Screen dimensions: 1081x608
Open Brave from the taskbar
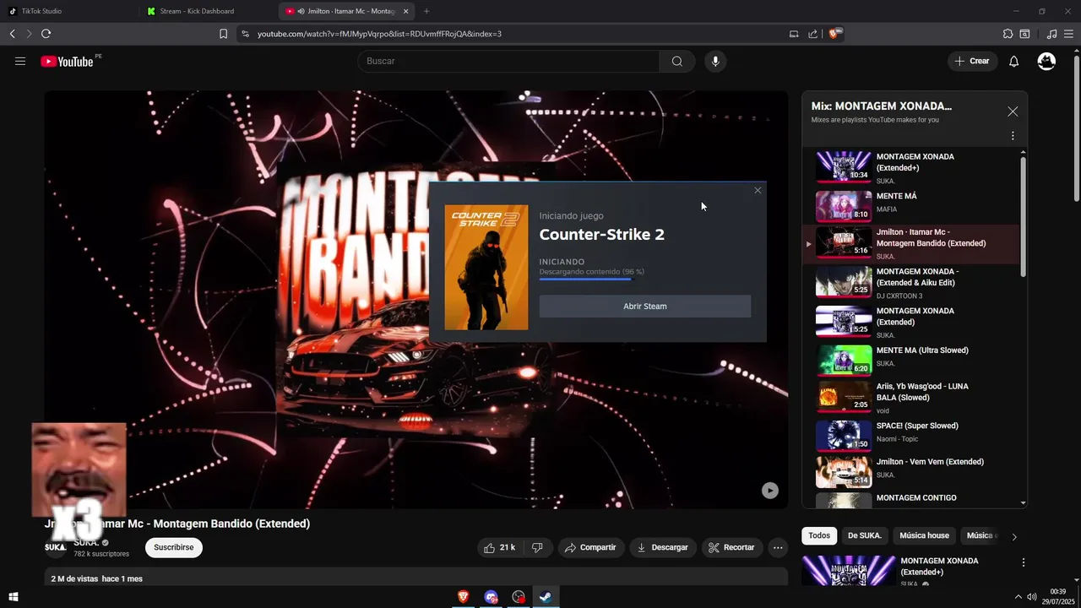463,597
